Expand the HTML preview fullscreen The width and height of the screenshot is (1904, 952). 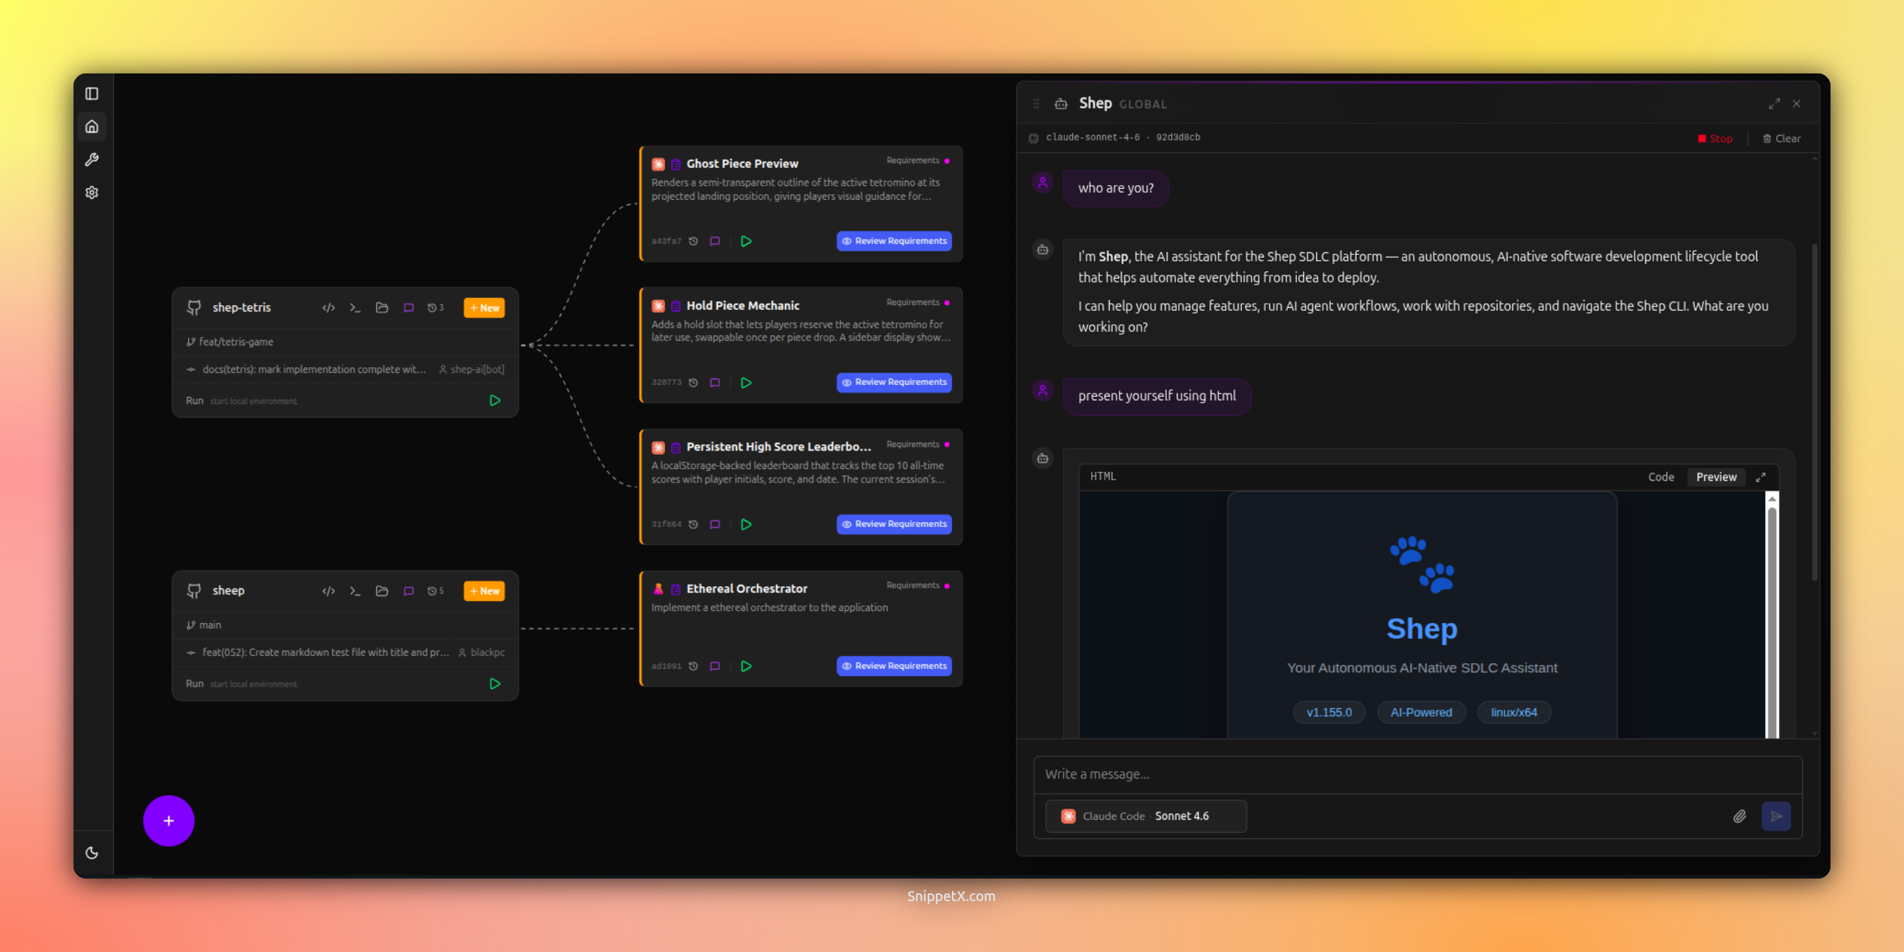click(x=1761, y=477)
